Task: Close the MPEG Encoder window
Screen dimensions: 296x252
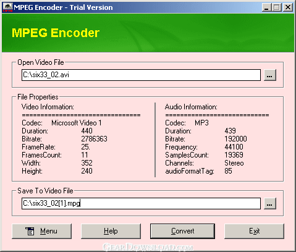Action: point(288,7)
